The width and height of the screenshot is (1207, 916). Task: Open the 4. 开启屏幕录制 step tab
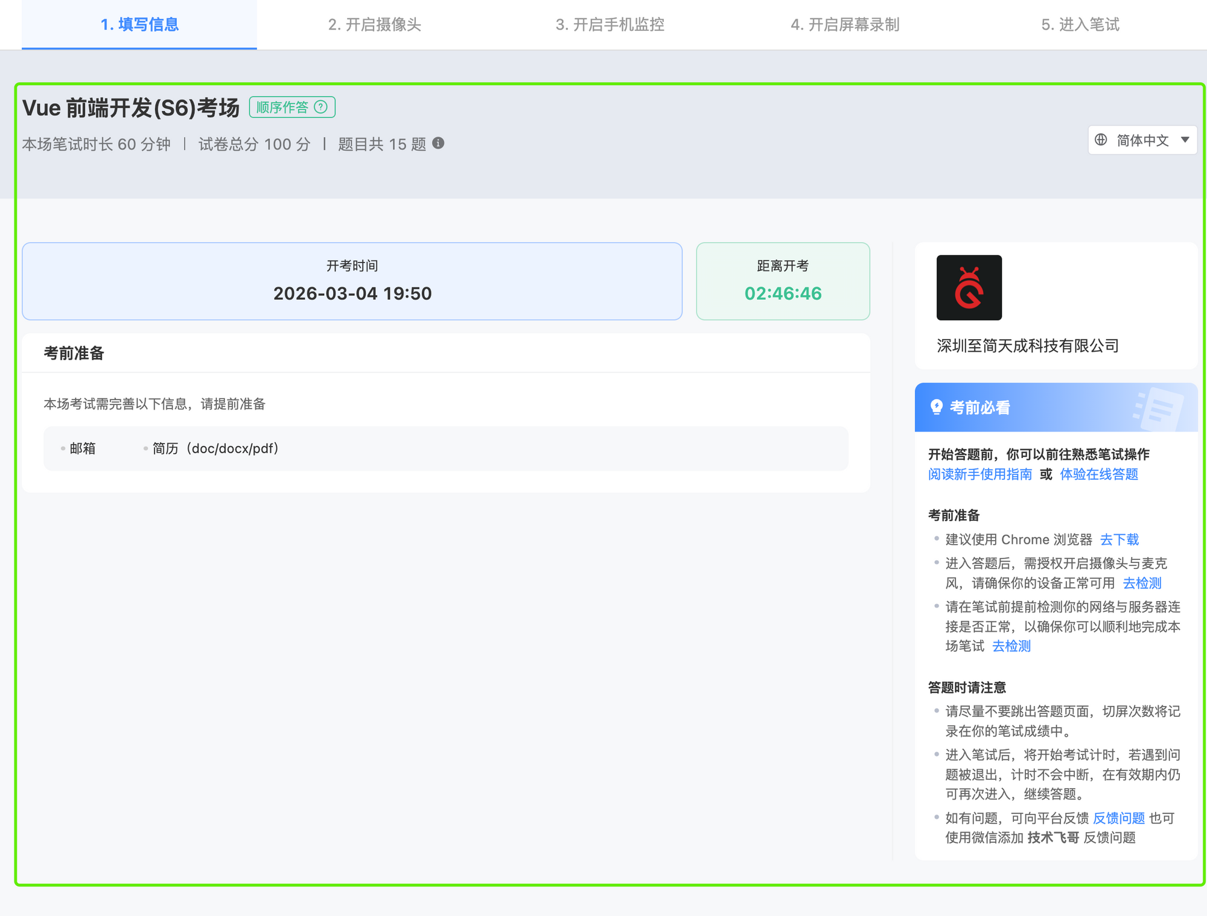tap(844, 25)
